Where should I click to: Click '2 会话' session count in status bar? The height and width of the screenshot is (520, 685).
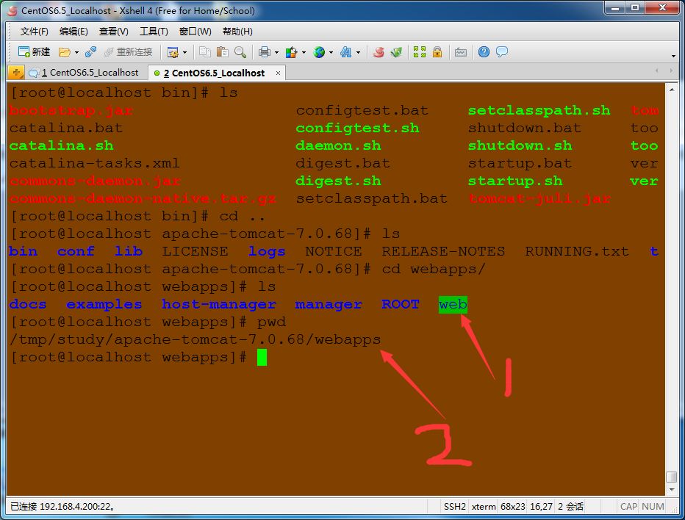tap(570, 507)
